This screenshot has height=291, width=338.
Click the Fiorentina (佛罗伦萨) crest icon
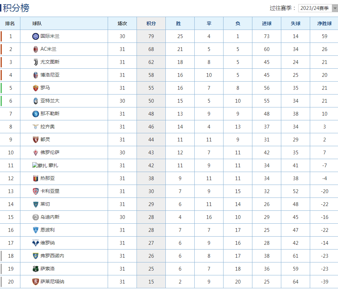click(x=36, y=153)
